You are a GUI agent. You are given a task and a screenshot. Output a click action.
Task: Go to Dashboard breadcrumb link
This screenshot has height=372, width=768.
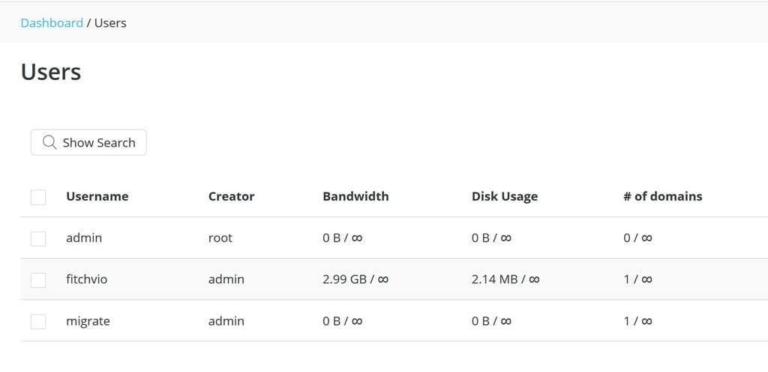52,23
